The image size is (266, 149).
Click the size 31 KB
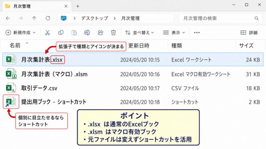pyautogui.click(x=253, y=74)
